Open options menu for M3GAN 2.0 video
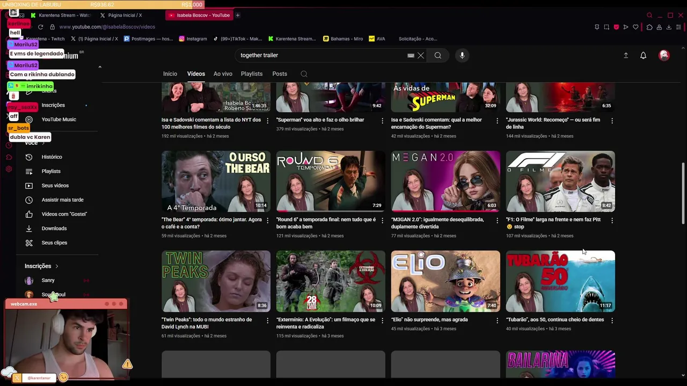687x386 pixels. tap(497, 220)
